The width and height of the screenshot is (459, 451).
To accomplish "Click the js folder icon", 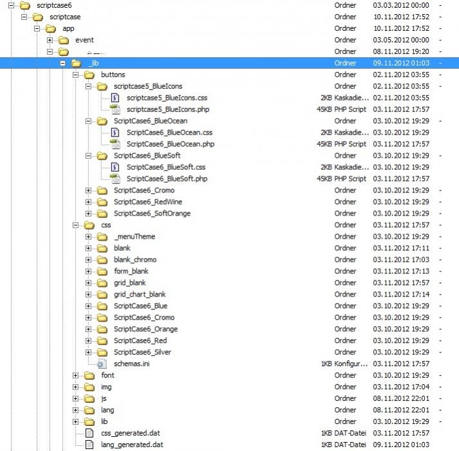I will click(x=89, y=399).
